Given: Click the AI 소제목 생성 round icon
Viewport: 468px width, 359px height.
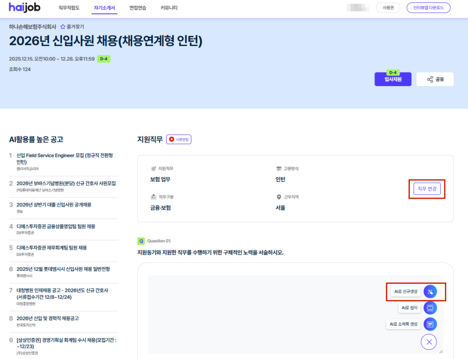Looking at the screenshot, I should click(430, 324).
